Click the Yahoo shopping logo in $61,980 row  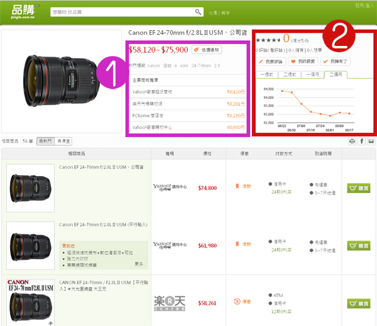(x=170, y=245)
